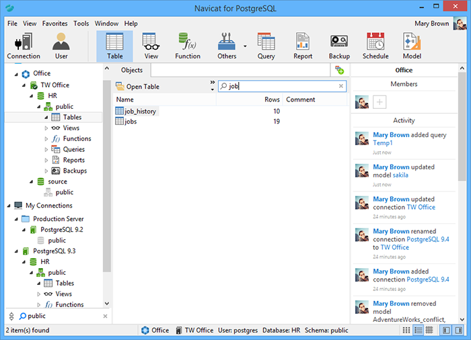Screen dimensions: 471x340
Task: Open the View objects icon
Action: 151,46
